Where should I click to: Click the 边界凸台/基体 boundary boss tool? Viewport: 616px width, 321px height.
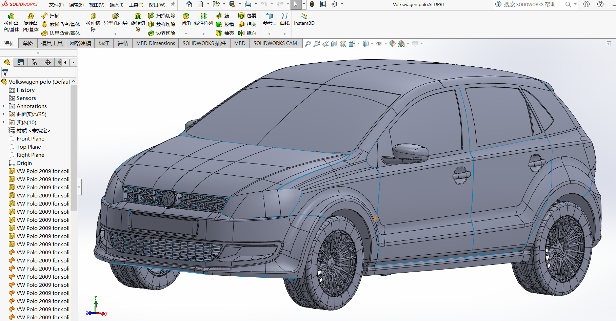(x=61, y=33)
